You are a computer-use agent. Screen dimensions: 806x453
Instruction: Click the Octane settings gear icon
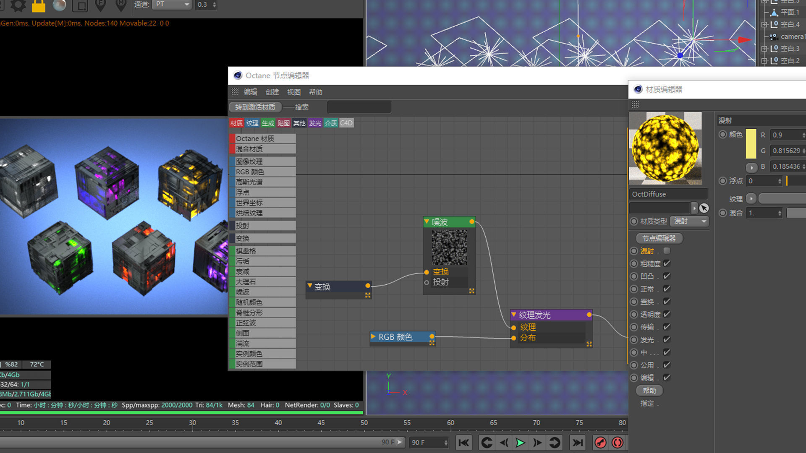[18, 5]
